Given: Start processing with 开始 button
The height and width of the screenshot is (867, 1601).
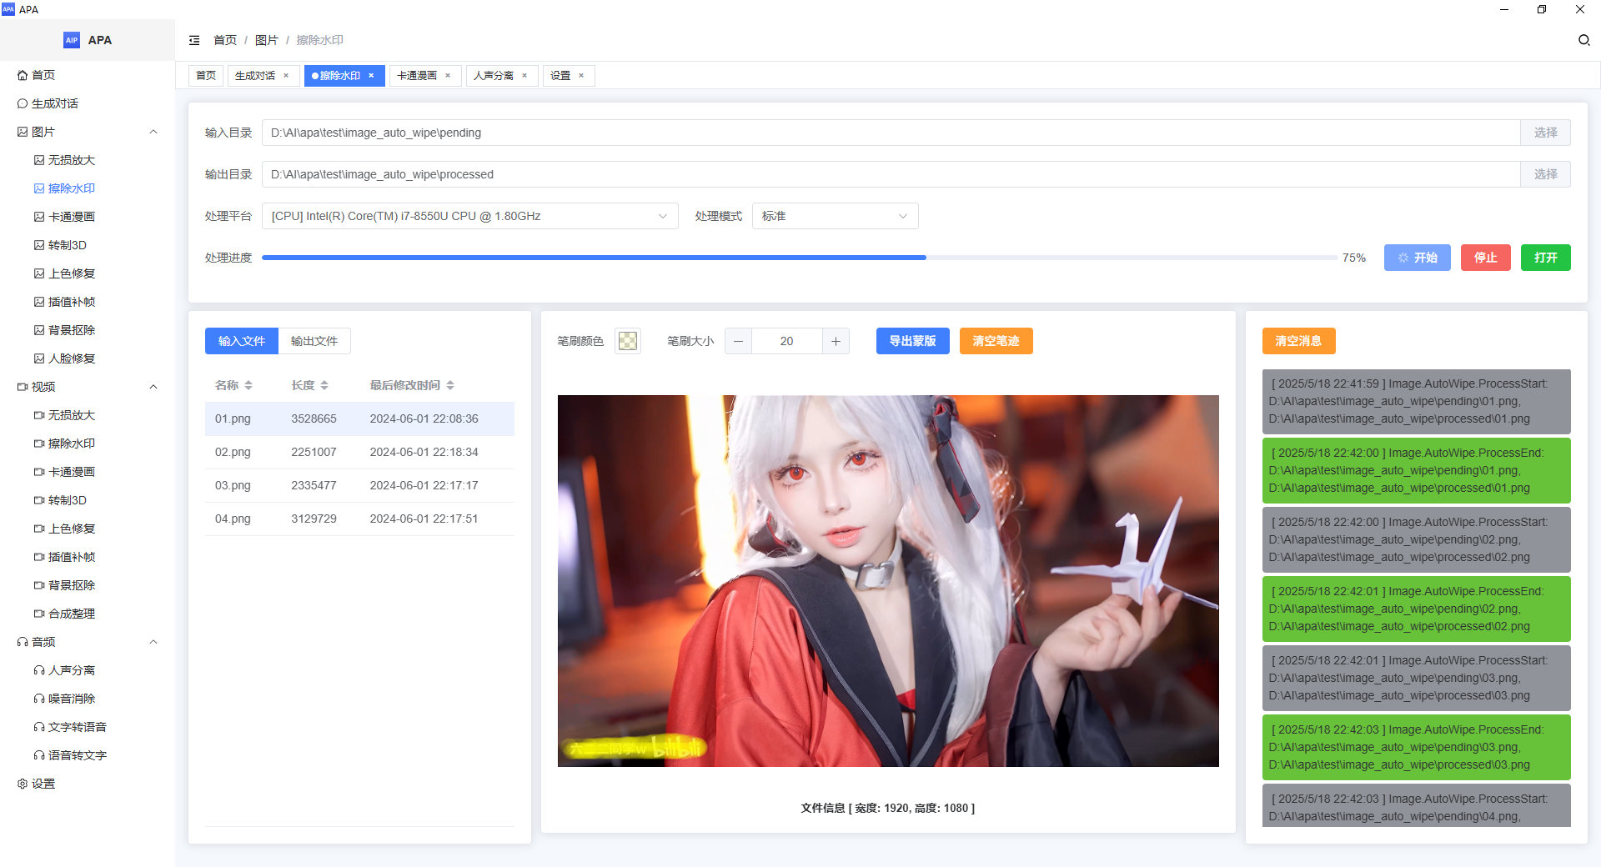Looking at the screenshot, I should click(1418, 258).
